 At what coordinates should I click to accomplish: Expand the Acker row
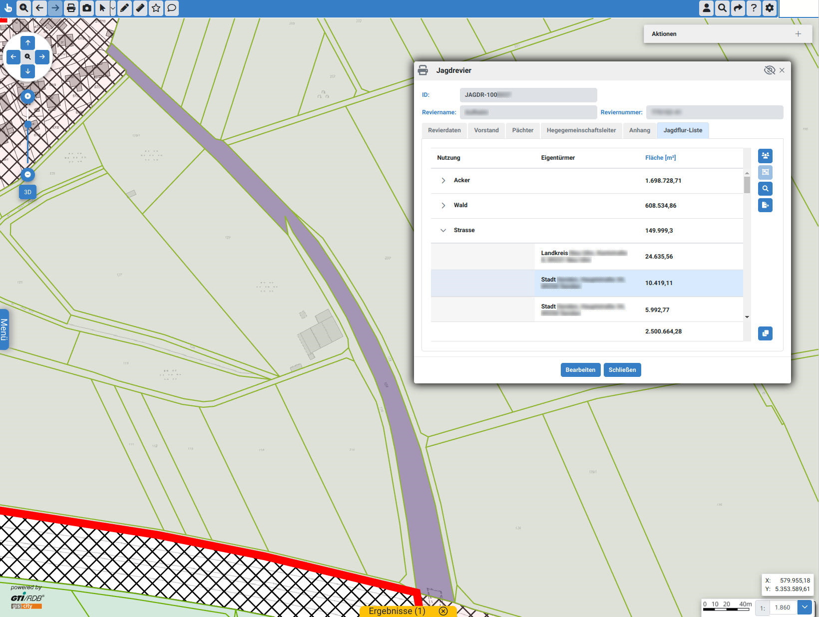point(443,181)
